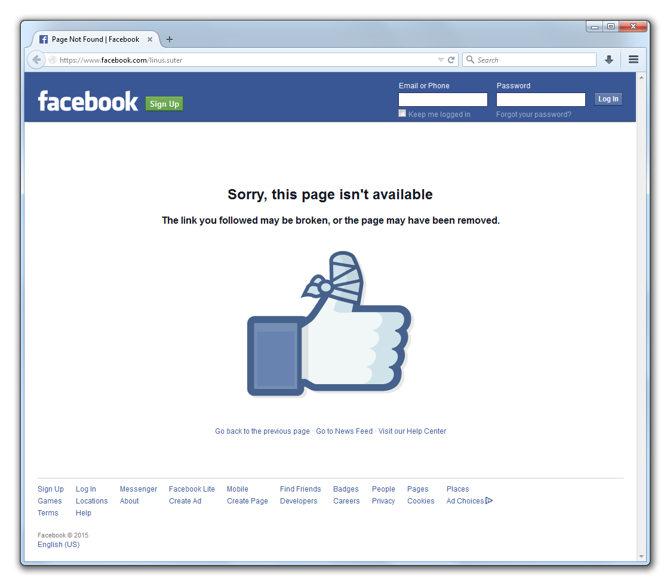Expand the address bar history dropdown arrow
The height and width of the screenshot is (587, 670).
pos(441,60)
